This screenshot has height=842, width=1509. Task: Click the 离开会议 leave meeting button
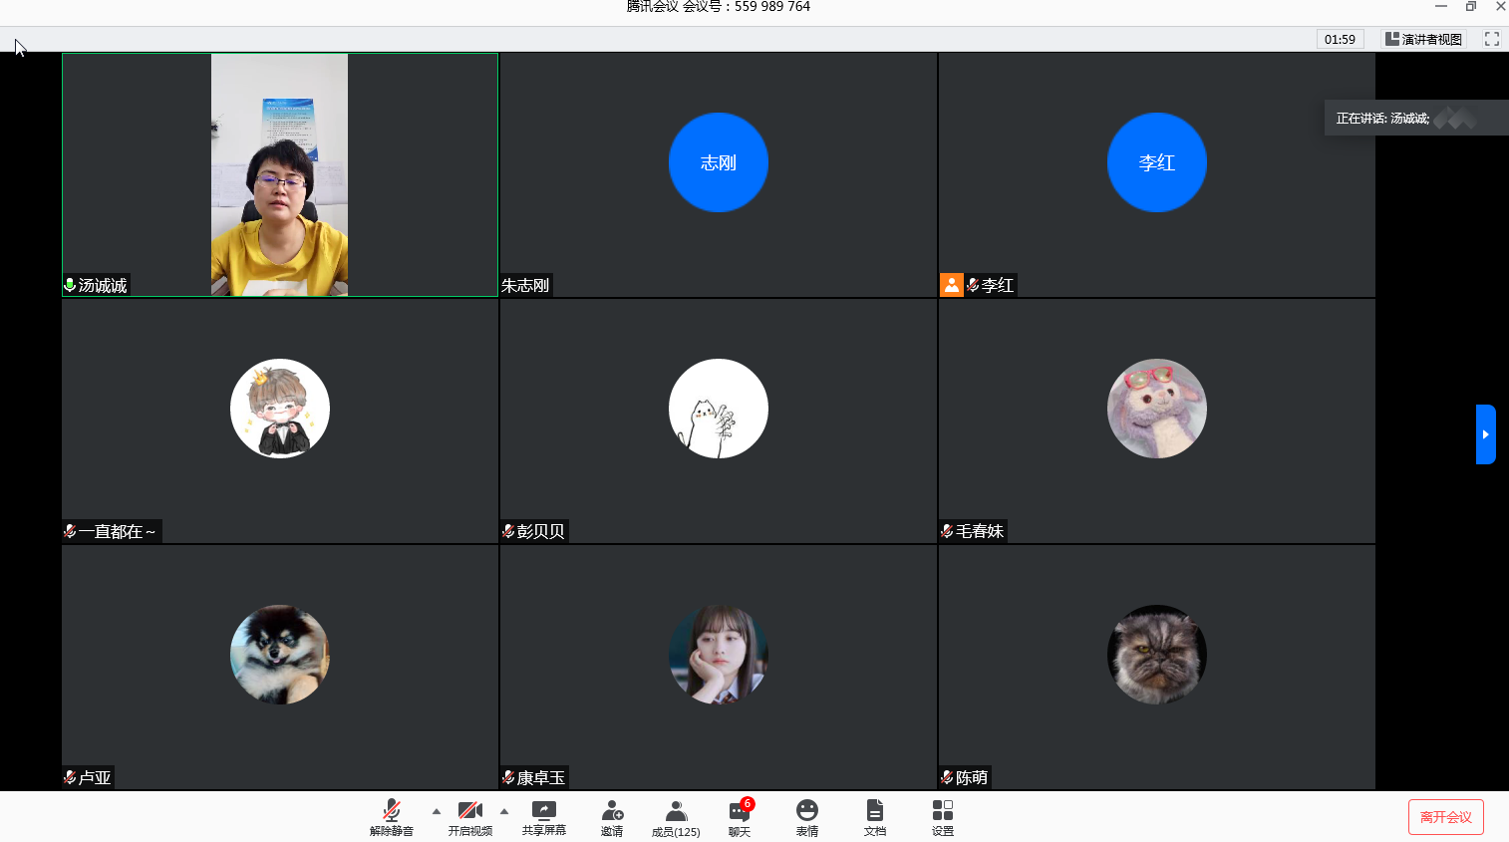1445,817
